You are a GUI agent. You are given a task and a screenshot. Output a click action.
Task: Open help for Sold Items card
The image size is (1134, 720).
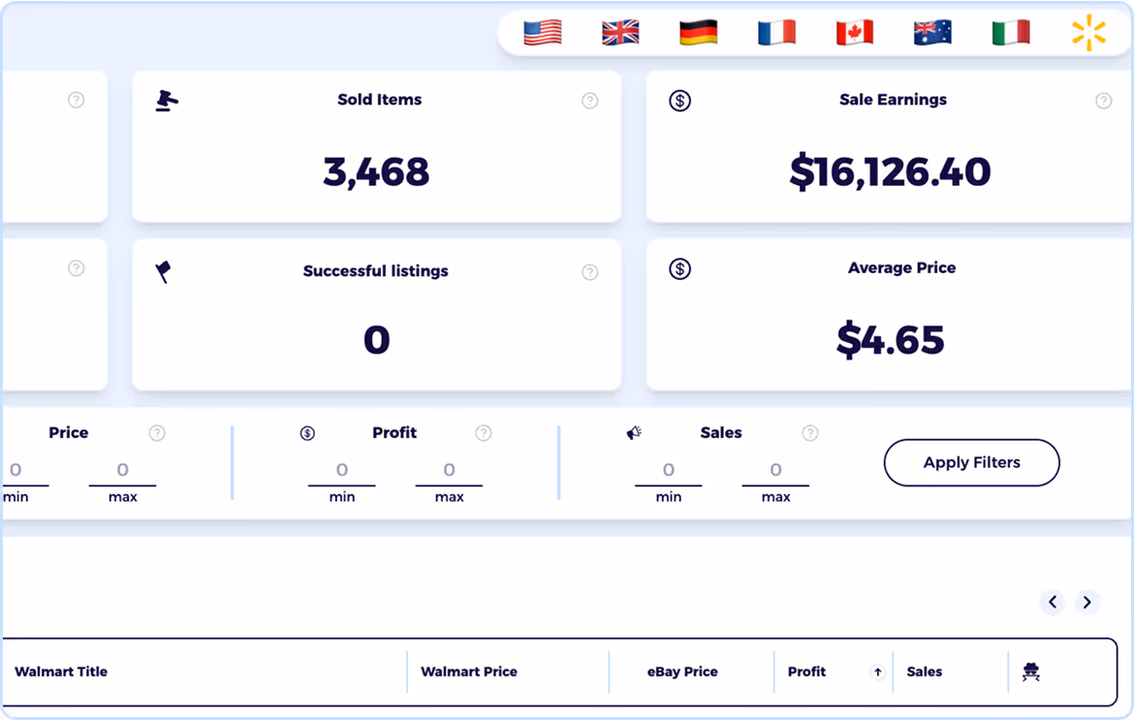(590, 101)
